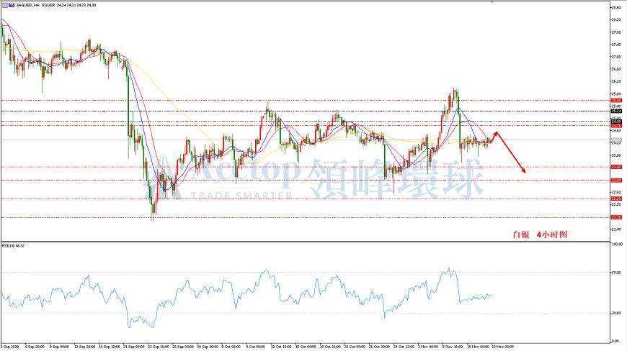Select the 21.78 red price level tag

pos(616,217)
